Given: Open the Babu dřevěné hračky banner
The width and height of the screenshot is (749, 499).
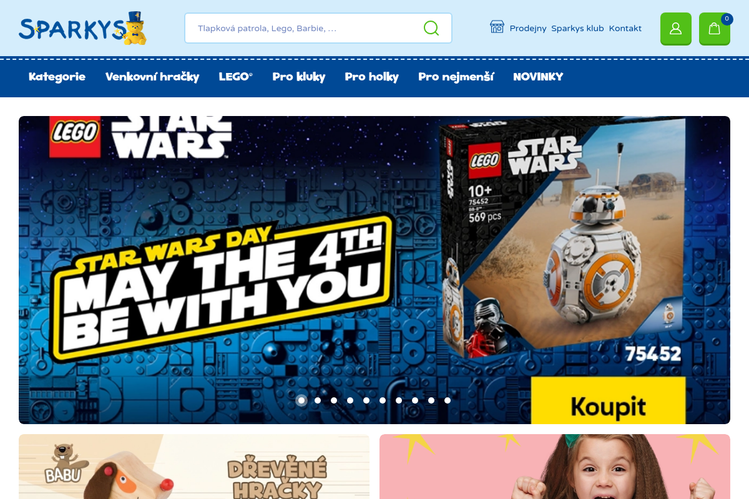Looking at the screenshot, I should tap(194, 467).
